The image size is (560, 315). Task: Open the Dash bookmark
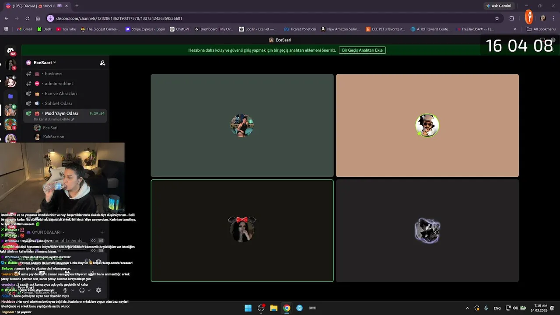(x=44, y=29)
